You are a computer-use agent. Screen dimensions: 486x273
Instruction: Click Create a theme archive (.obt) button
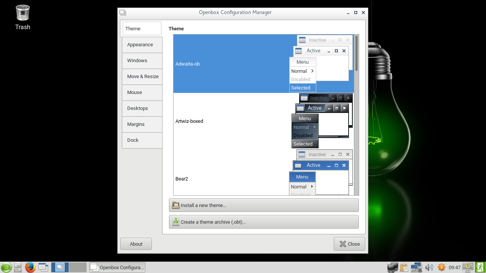264,222
